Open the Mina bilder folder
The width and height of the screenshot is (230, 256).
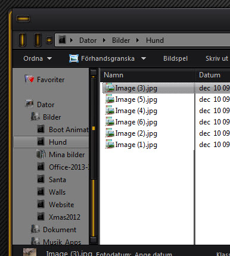point(61,155)
